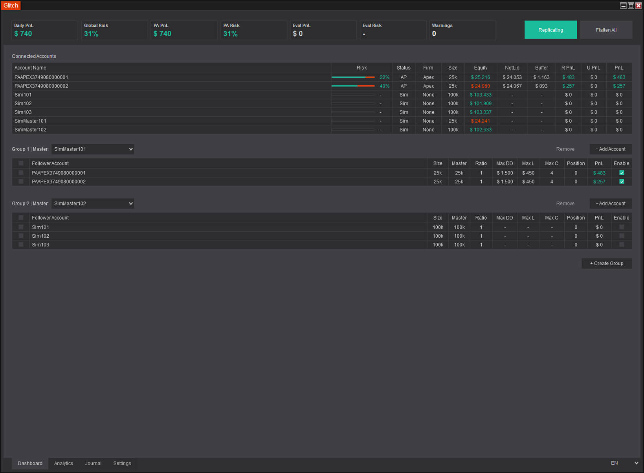Minimize the Glitch window
The height and width of the screenshot is (473, 644).
pyautogui.click(x=623, y=5)
